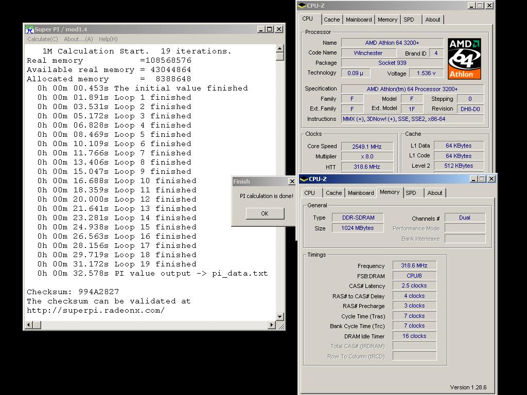This screenshot has width=527, height=395.
Task: Switch to Memory tab in top CPU-Z window
Action: (387, 20)
